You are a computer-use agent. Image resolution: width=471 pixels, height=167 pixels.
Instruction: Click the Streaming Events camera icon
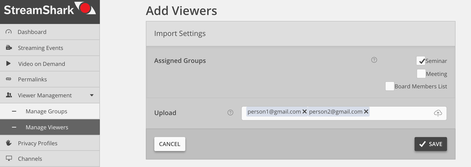[x=9, y=47]
